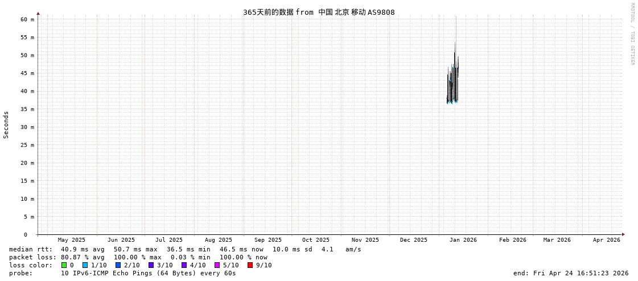Click the end timestamp text
Viewport: 638px width, 281px height.
570,273
